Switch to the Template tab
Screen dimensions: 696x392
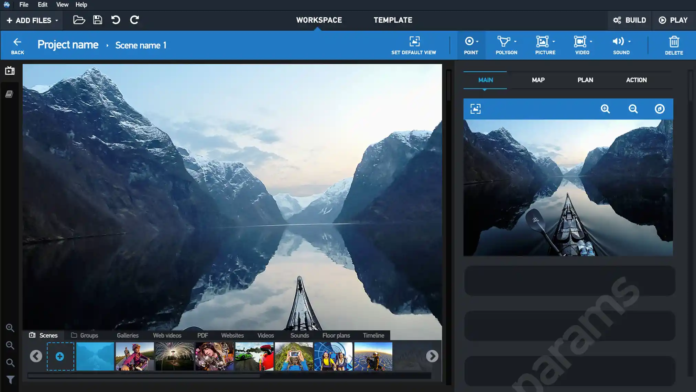393,20
